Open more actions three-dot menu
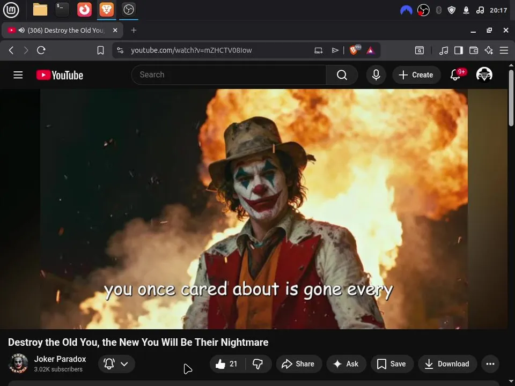The width and height of the screenshot is (515, 386). pos(490,363)
